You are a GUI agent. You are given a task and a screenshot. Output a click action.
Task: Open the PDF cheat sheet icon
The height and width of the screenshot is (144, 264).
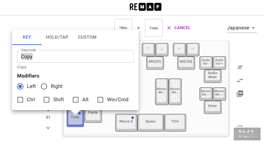point(240,94)
